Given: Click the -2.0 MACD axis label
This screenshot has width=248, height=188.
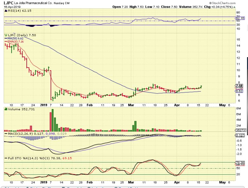Looking at the screenshot, I should click(x=239, y=154).
